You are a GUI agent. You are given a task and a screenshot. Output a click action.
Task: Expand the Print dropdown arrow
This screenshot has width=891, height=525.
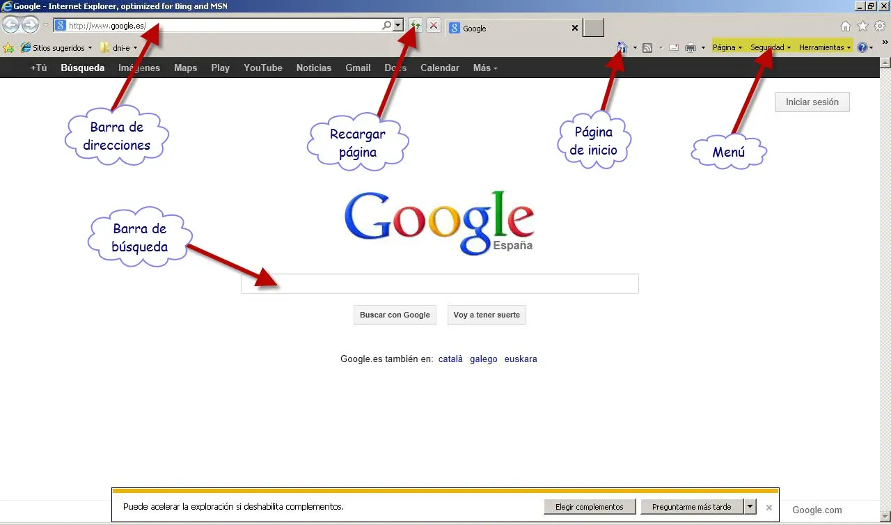(703, 48)
